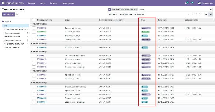The width and height of the screenshot is (215, 112).
Task: Click the magnifier search icon
Action: tap(211, 9)
